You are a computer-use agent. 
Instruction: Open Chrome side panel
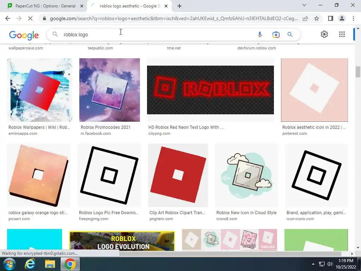[x=331, y=18]
